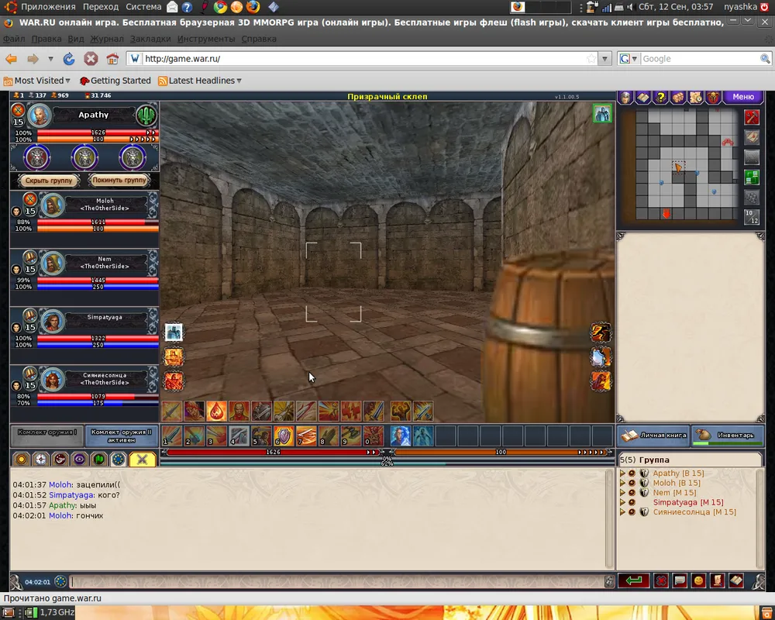
Task: Click the Скрыть группу button
Action: tap(49, 180)
